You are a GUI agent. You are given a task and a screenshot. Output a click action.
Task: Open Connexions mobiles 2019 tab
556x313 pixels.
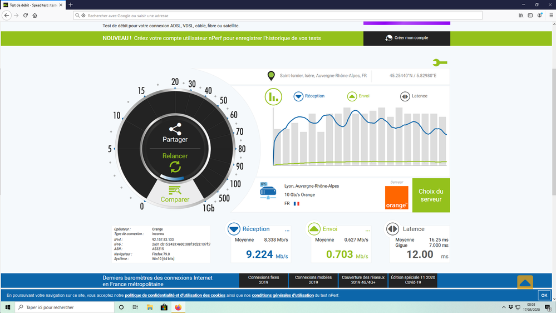(x=313, y=280)
